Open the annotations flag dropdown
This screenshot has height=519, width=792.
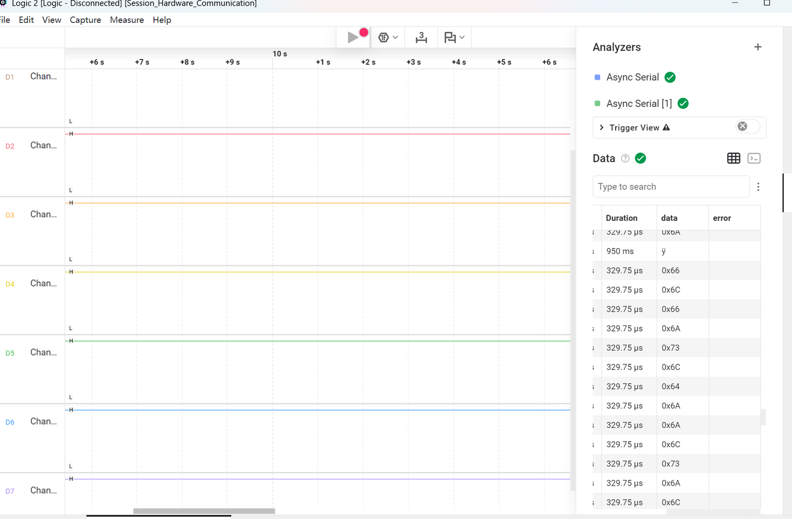[455, 38]
